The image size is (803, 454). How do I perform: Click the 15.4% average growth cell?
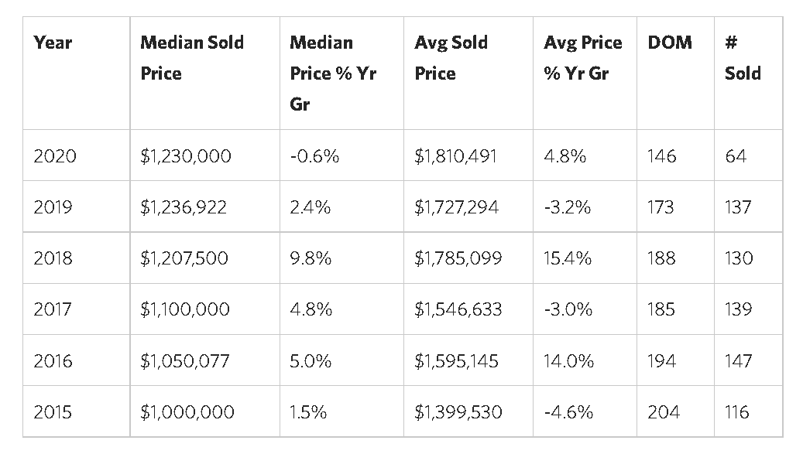[x=568, y=258]
